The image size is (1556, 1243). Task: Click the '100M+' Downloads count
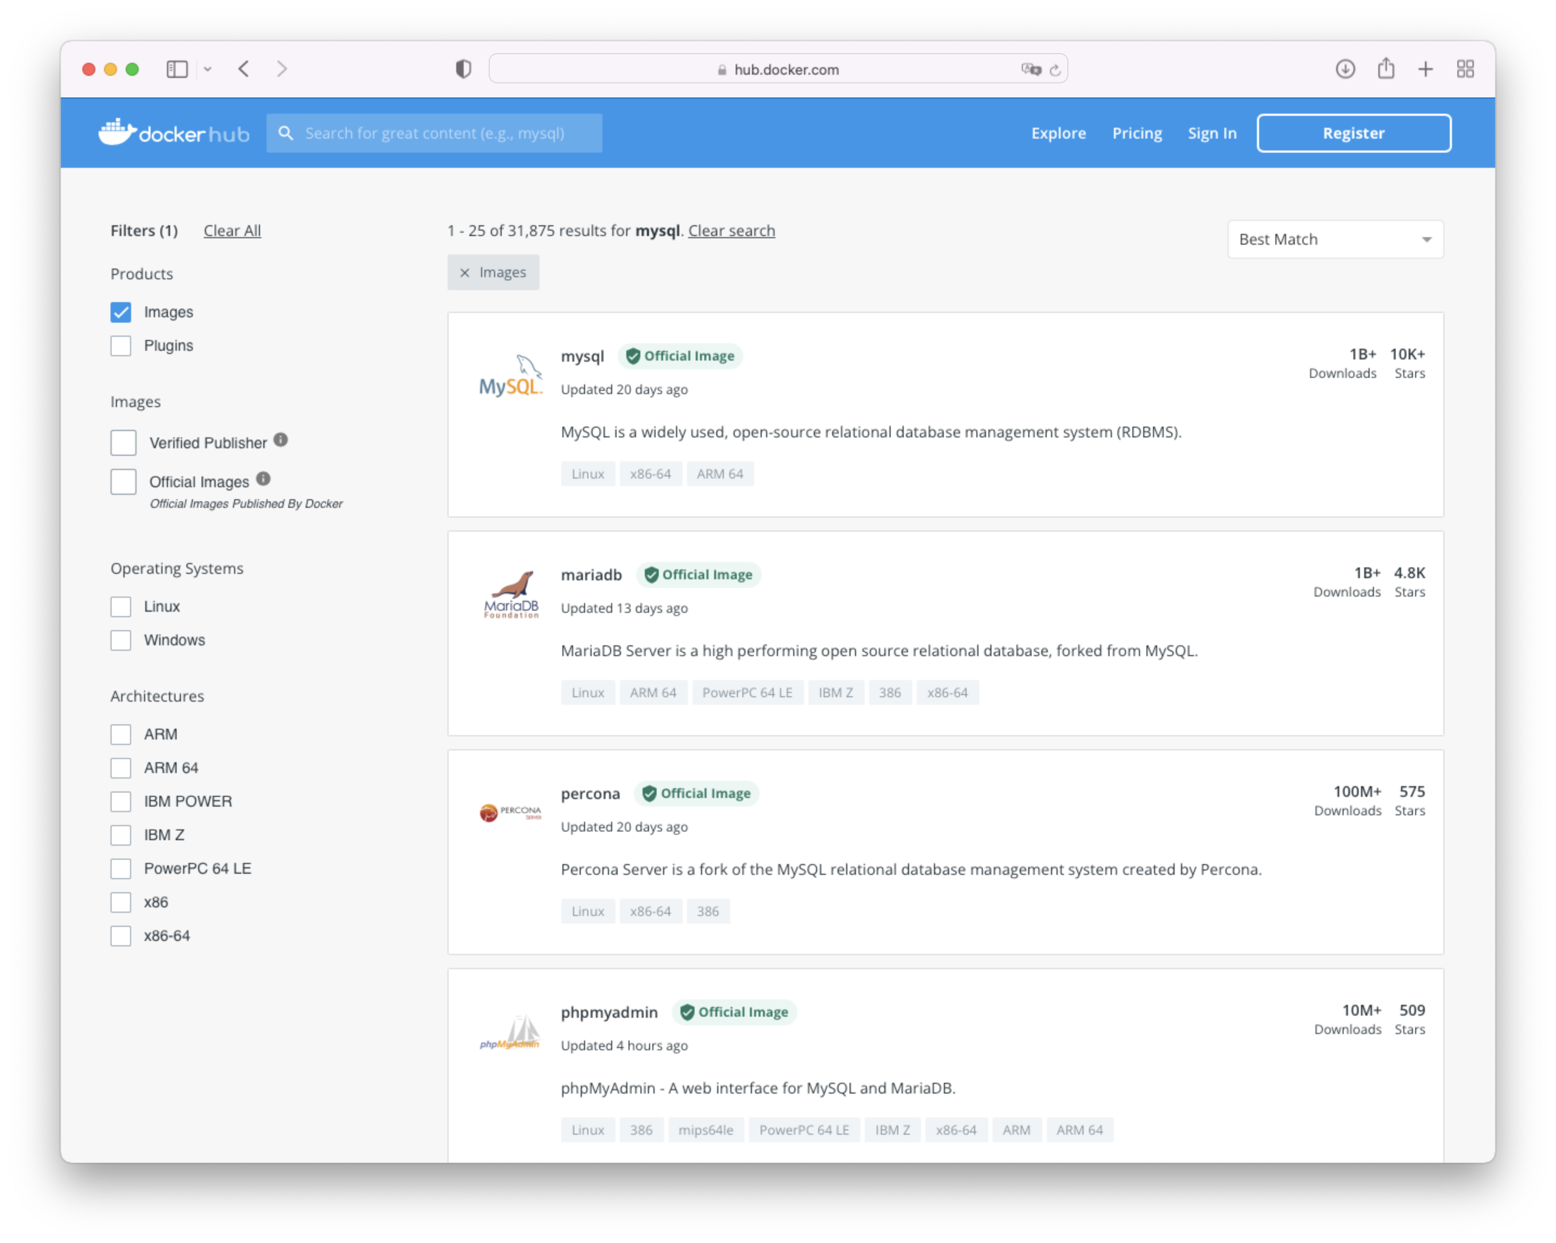(x=1357, y=791)
